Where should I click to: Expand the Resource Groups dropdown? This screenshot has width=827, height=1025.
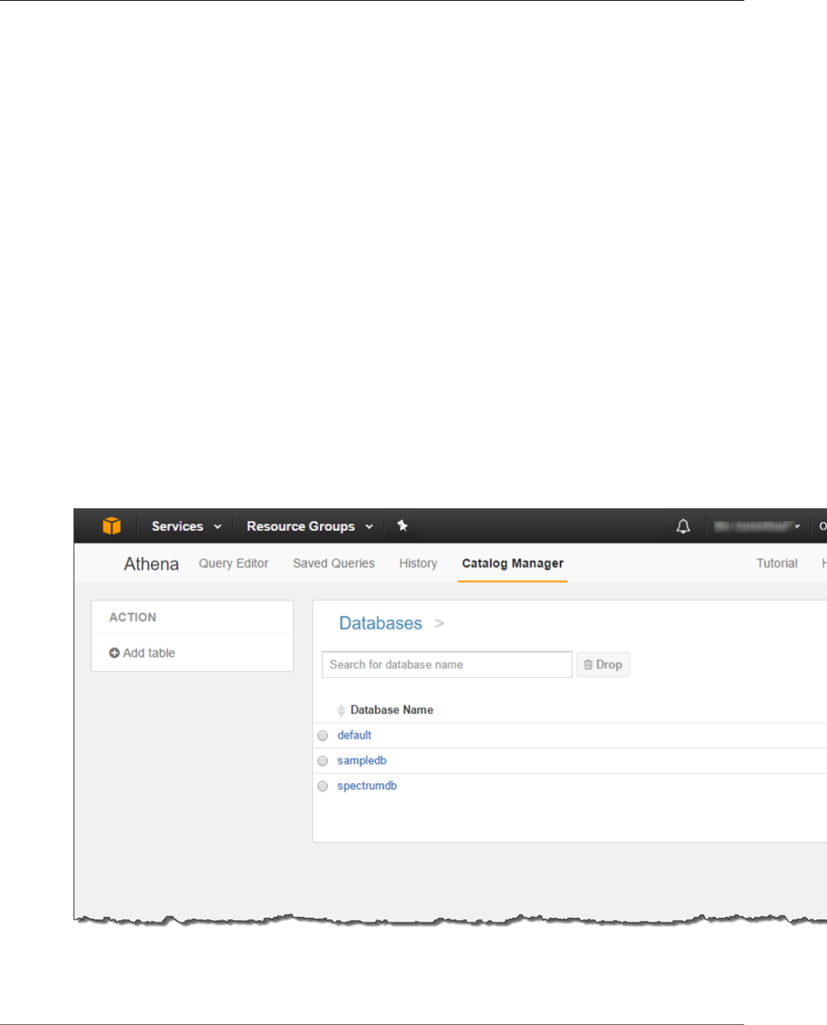309,526
